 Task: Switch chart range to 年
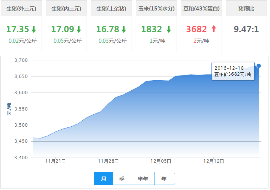(165, 179)
